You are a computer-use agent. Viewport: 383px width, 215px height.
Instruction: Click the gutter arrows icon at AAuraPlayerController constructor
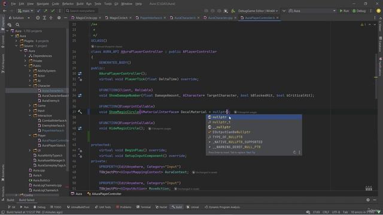click(80, 73)
